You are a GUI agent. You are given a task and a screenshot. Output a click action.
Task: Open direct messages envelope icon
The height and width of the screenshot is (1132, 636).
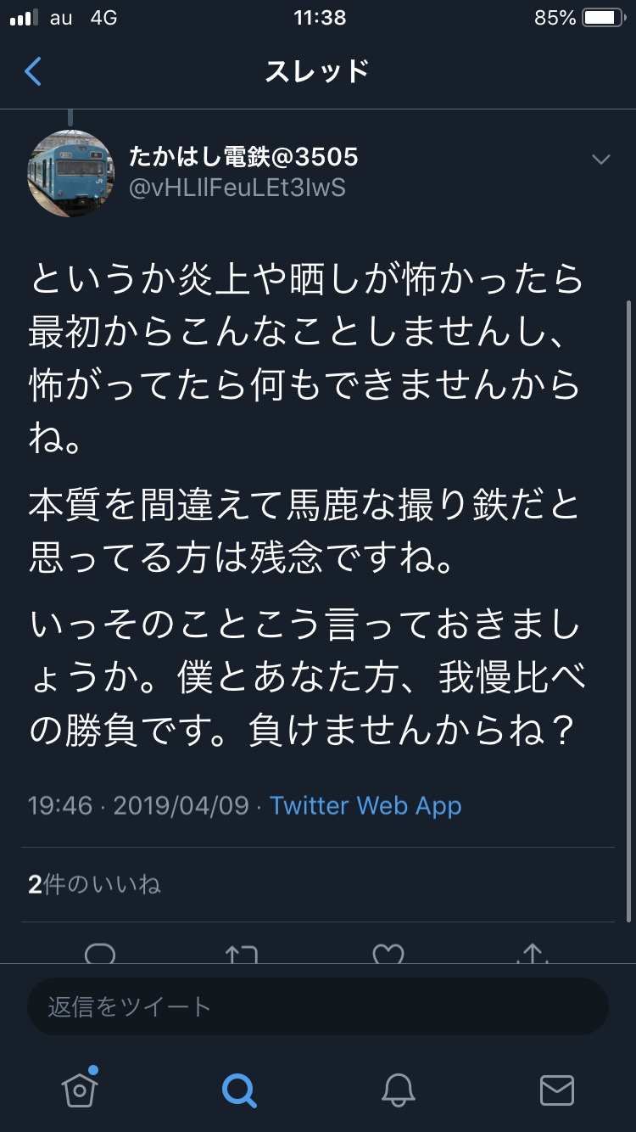pos(556,1089)
